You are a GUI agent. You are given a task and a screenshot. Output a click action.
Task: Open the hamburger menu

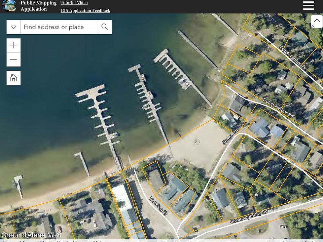pos(309,6)
